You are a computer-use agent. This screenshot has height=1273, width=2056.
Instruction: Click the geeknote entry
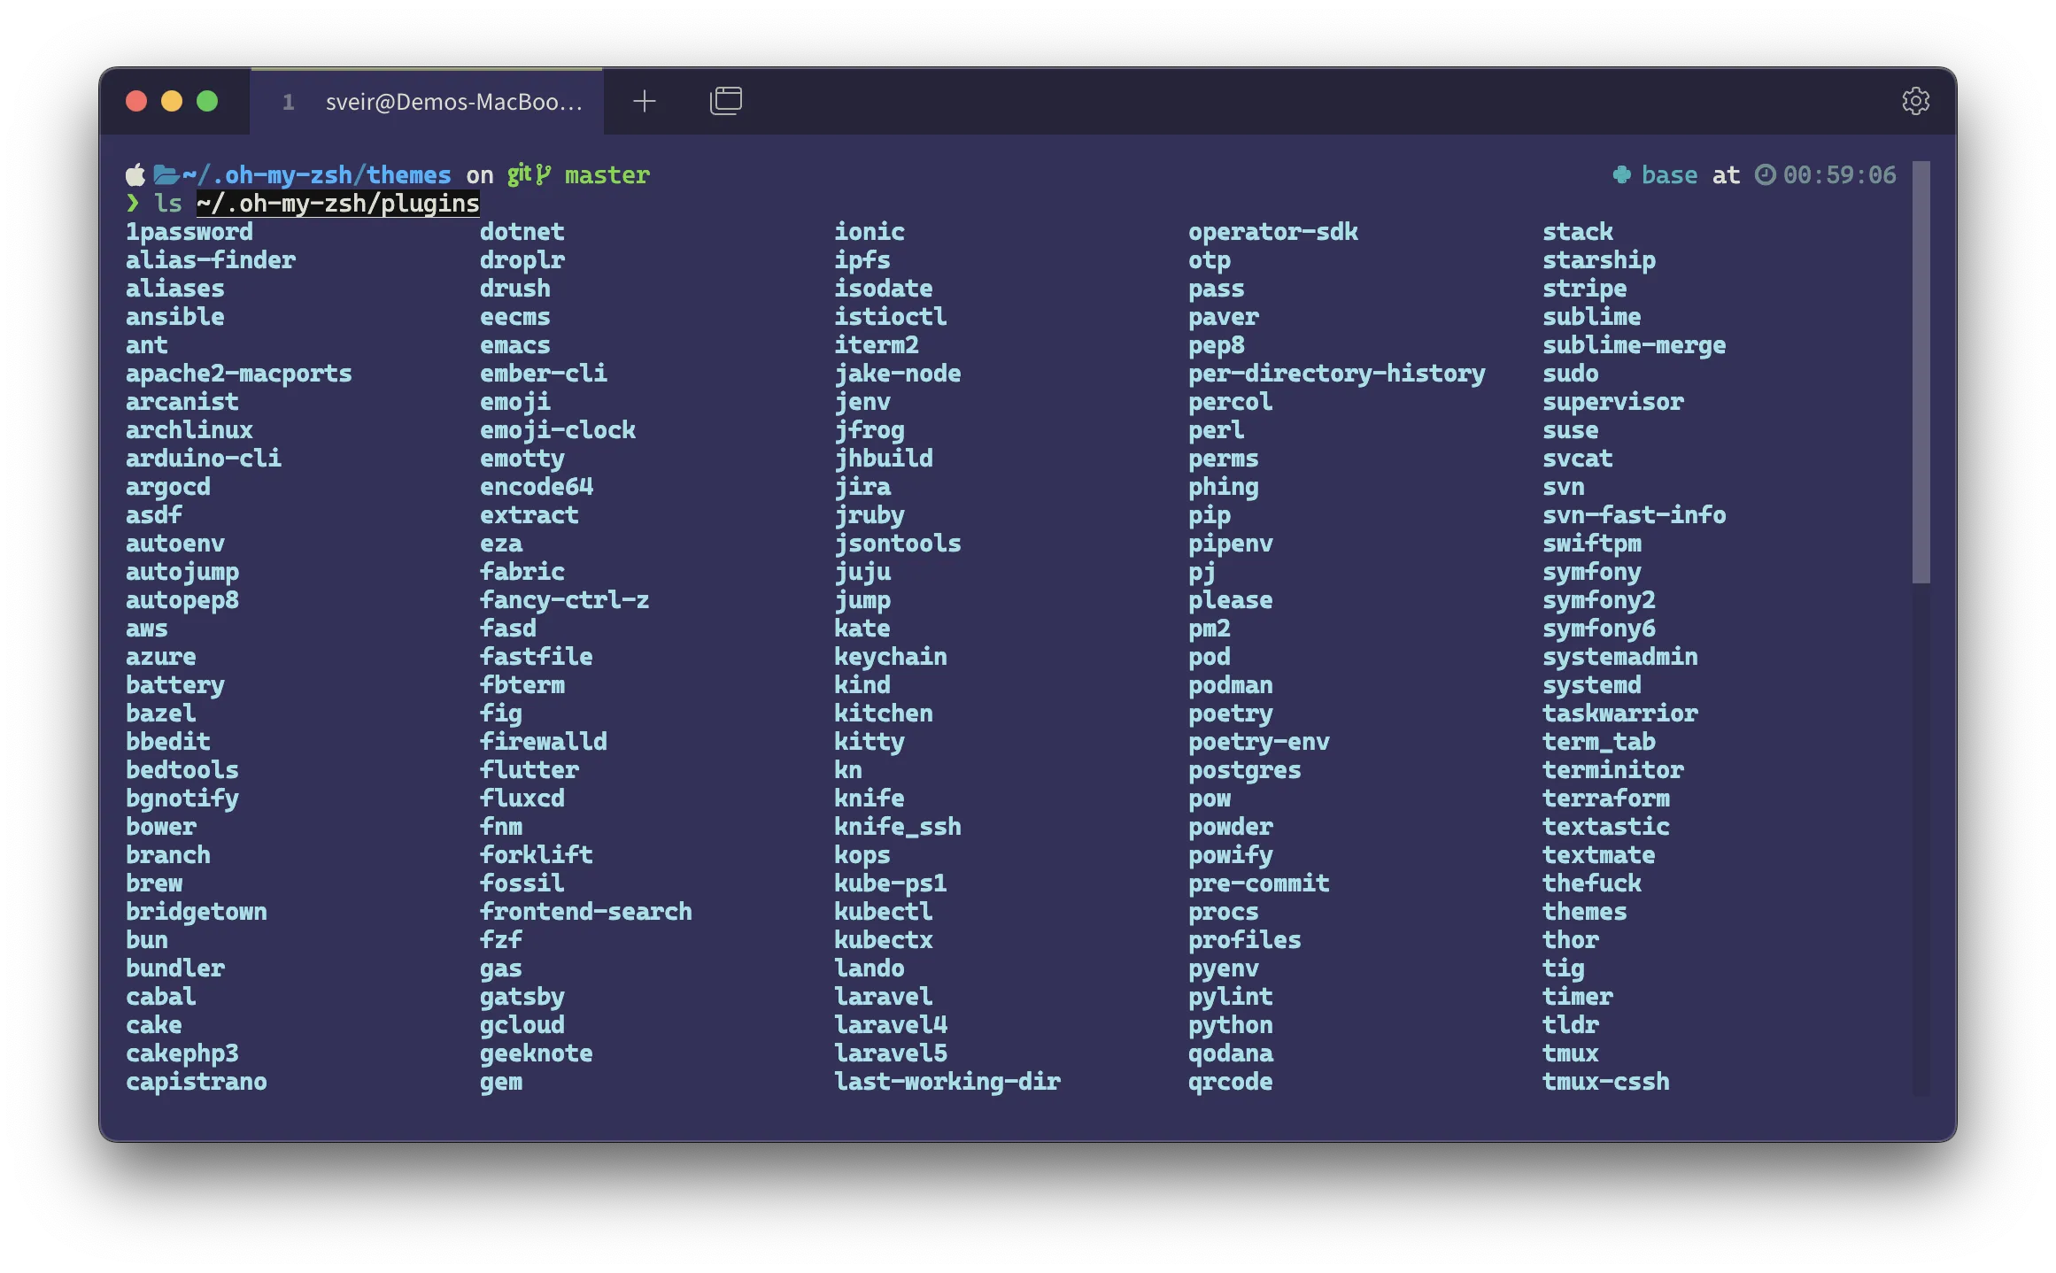click(537, 1053)
